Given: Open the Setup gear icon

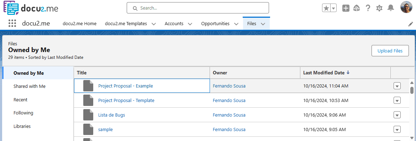Looking at the screenshot, I should click(379, 8).
